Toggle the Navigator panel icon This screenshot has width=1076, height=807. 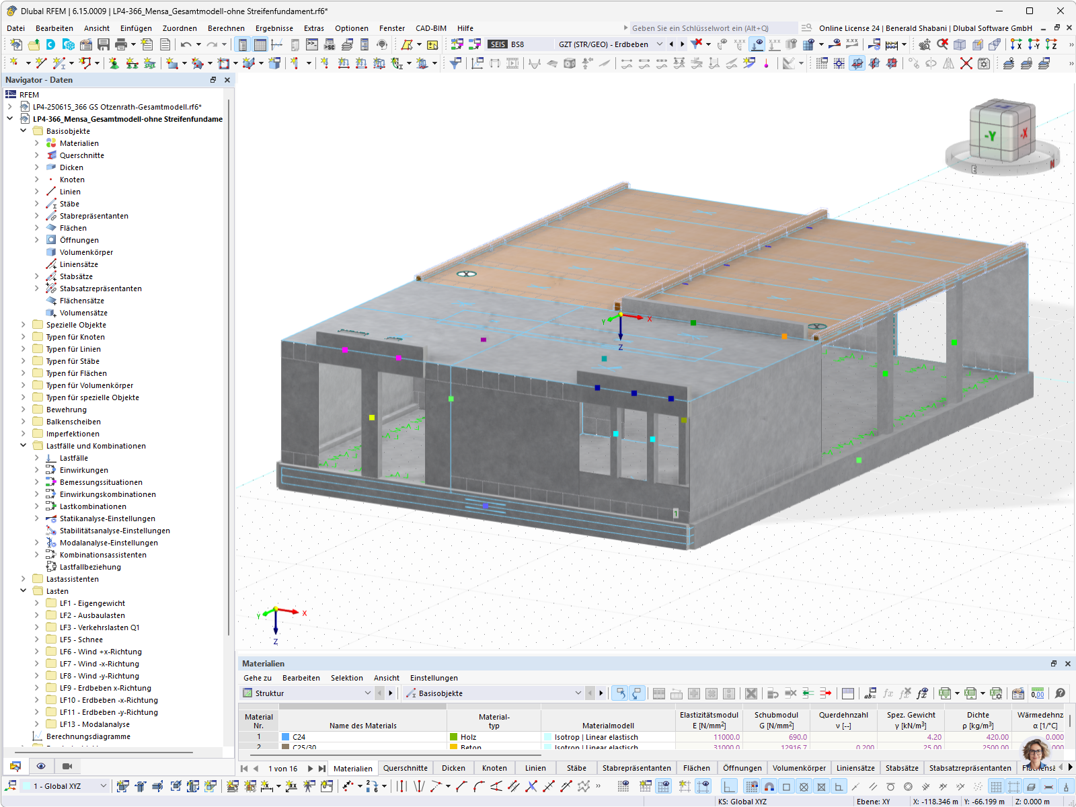point(243,44)
